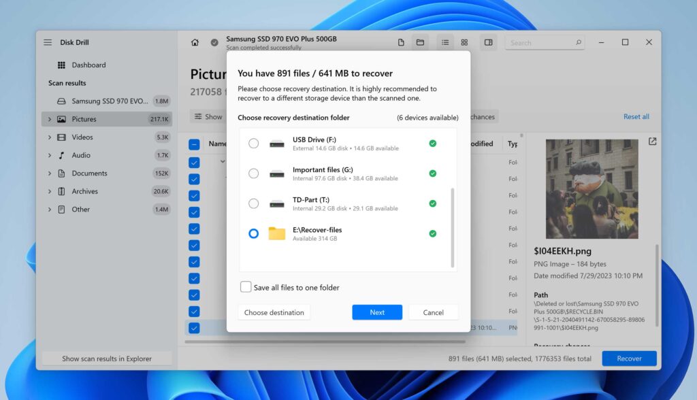
Task: Expand the Documents category
Action: tap(49, 173)
